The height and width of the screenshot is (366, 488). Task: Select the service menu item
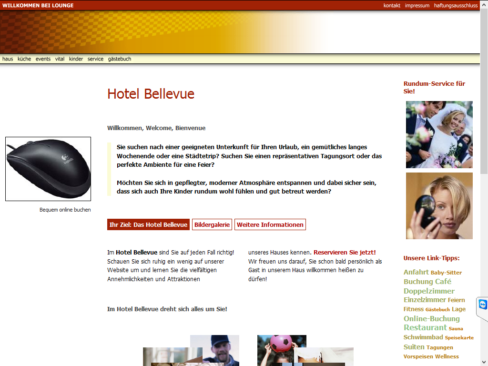95,59
